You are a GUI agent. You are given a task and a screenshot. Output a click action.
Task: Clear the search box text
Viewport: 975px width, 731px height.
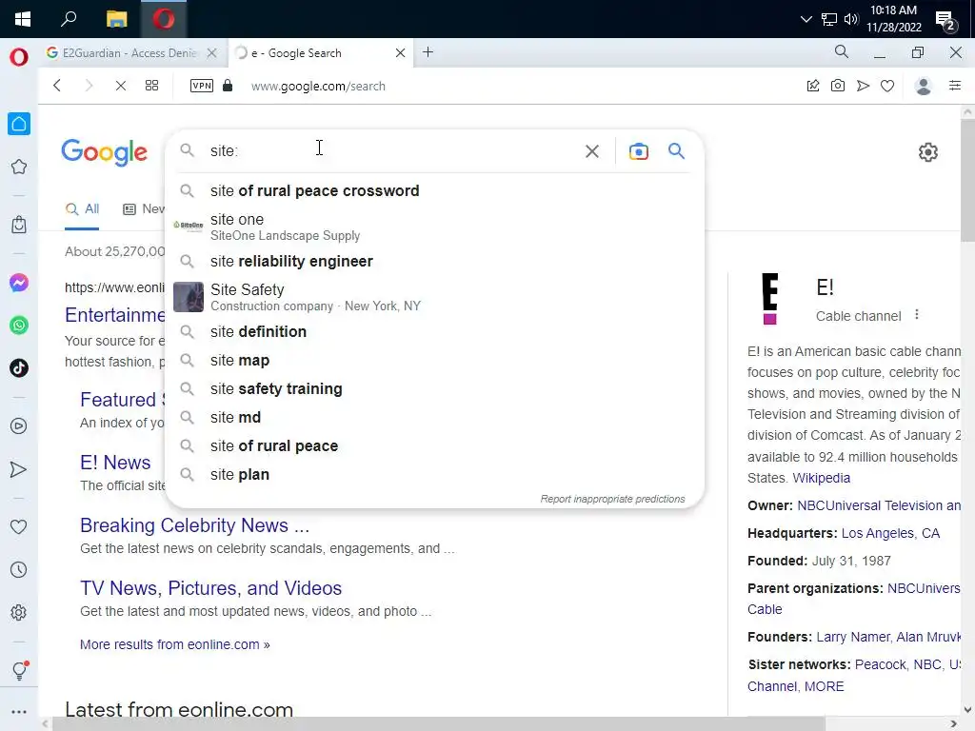[x=592, y=151]
